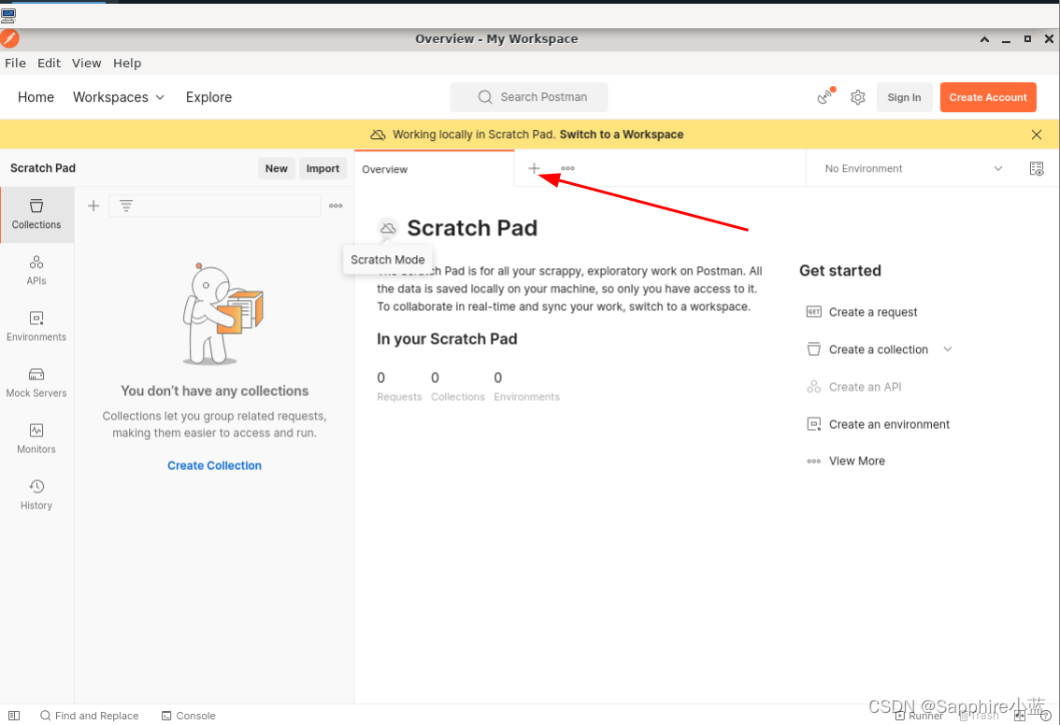Image resolution: width=1060 pixels, height=725 pixels.
Task: Open the Edit menu
Action: point(49,63)
